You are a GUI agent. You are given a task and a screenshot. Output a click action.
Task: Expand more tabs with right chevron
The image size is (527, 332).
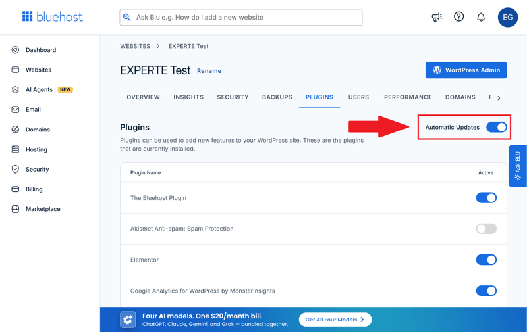(x=499, y=98)
